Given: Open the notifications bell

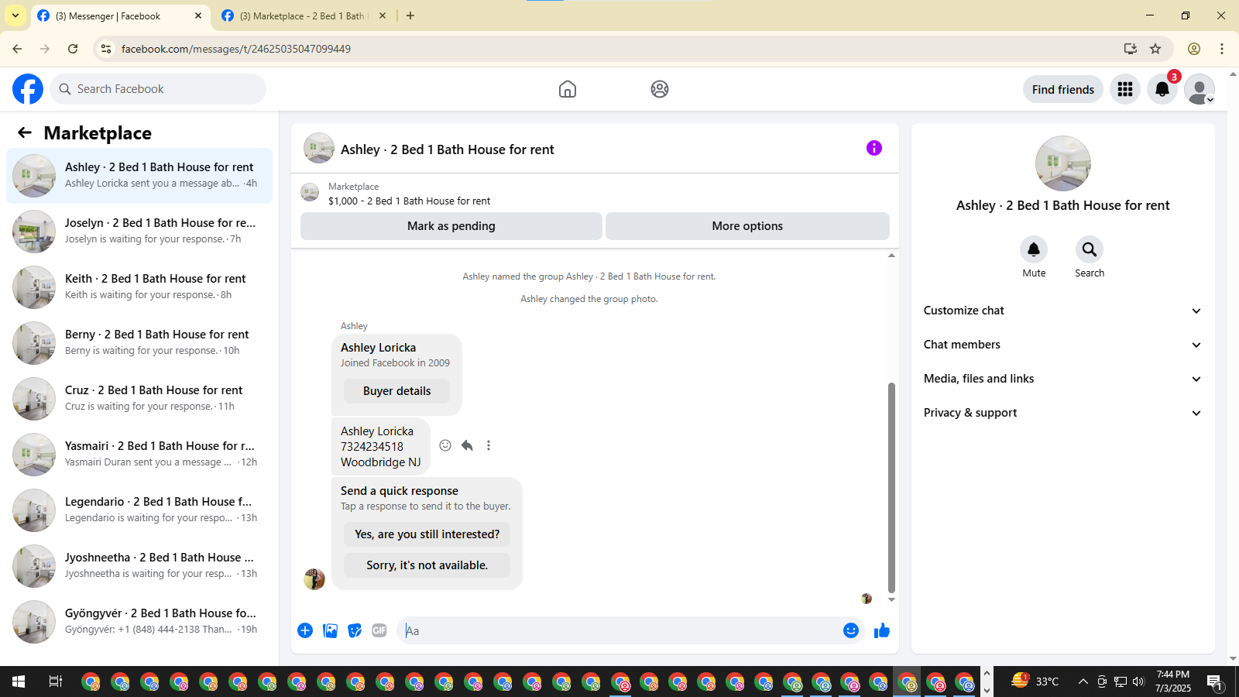Looking at the screenshot, I should pos(1162,89).
